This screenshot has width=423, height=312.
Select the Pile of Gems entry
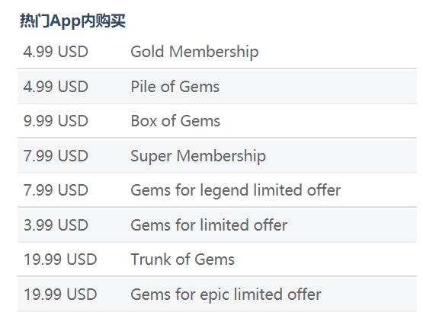175,87
